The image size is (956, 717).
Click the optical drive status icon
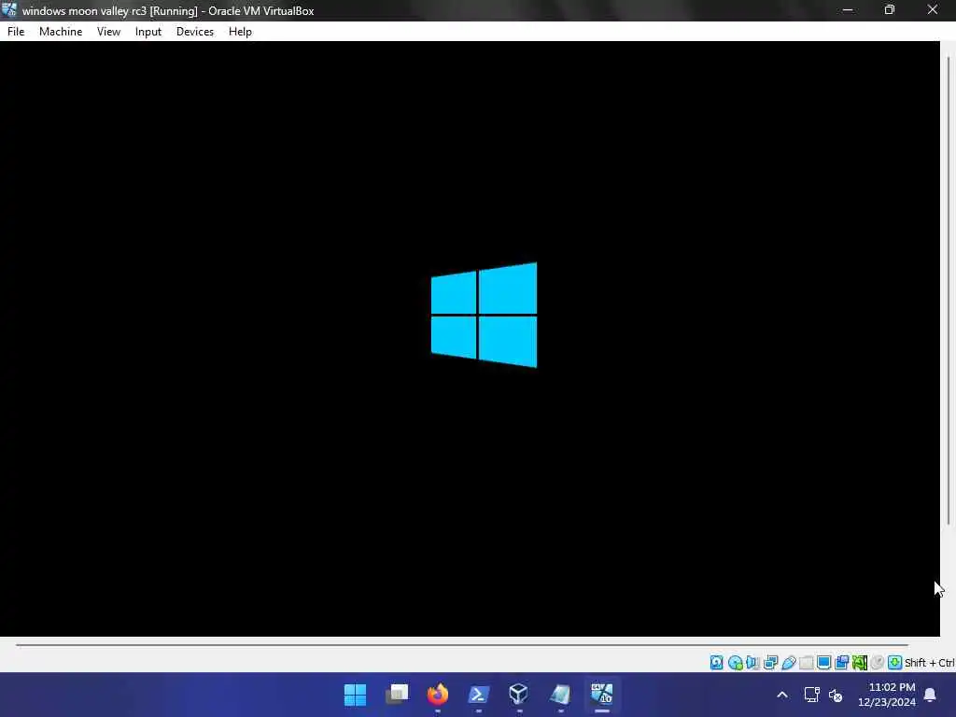click(x=736, y=662)
